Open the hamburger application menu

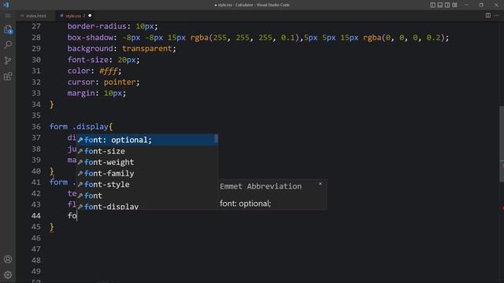coord(8,16)
